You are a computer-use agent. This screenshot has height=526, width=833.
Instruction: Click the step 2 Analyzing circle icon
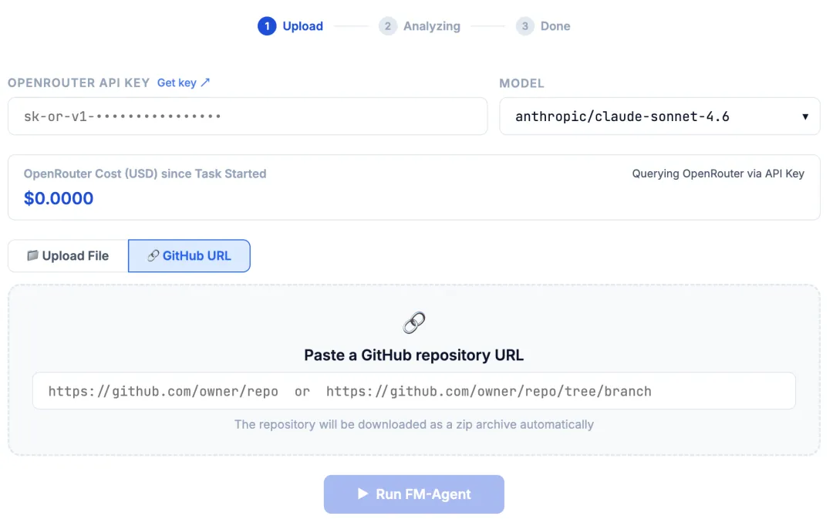pos(388,26)
